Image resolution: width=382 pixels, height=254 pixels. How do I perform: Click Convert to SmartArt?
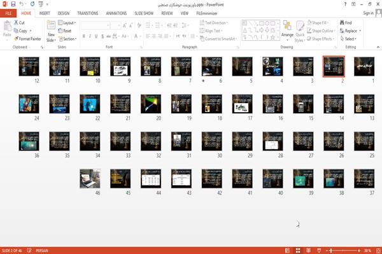pyautogui.click(x=218, y=39)
